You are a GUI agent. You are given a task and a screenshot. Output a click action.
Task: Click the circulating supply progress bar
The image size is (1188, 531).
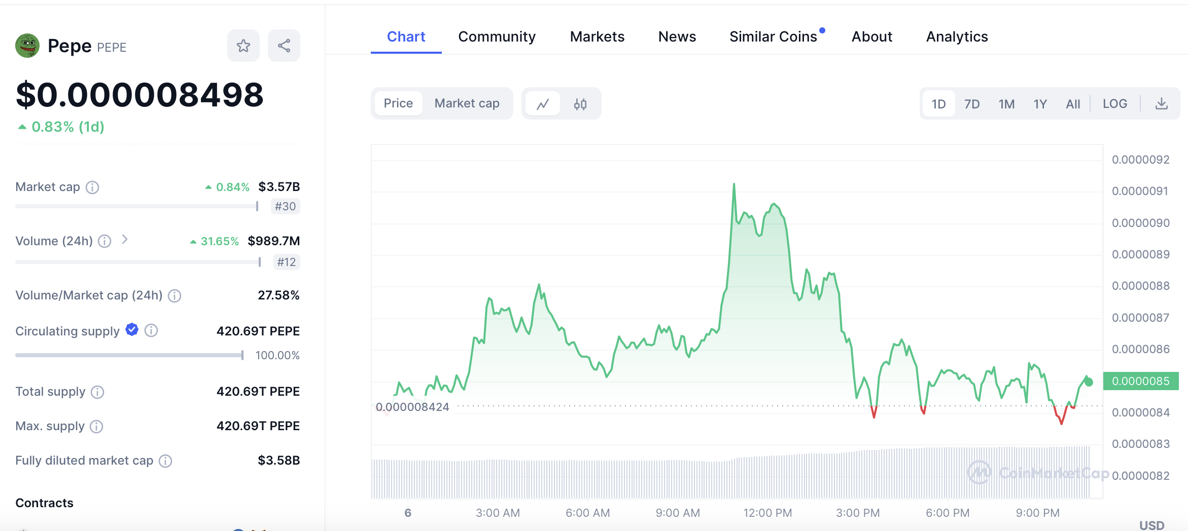[x=129, y=355]
